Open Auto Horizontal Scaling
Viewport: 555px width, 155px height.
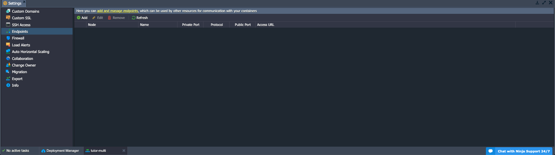pos(37,52)
